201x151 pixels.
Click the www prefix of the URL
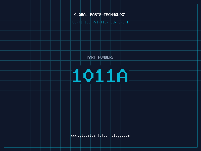pyautogui.click(x=74, y=135)
